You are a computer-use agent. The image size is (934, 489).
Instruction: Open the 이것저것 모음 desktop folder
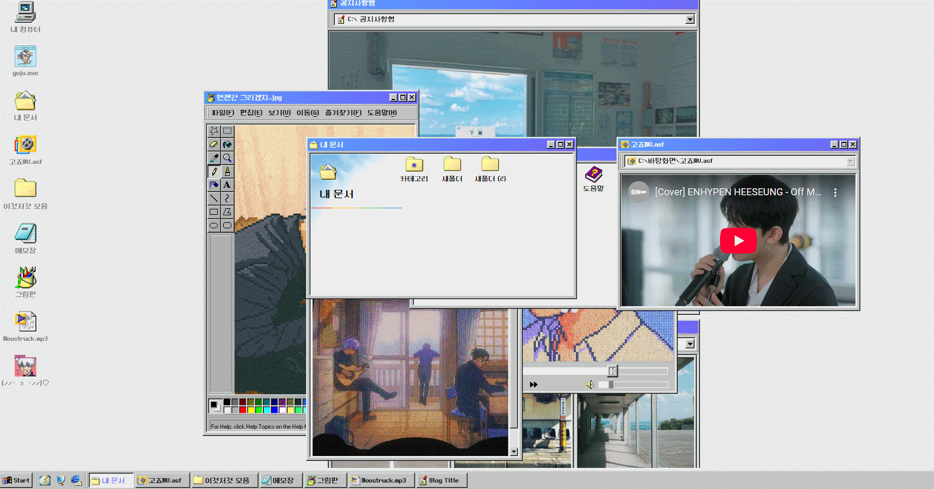pos(25,194)
